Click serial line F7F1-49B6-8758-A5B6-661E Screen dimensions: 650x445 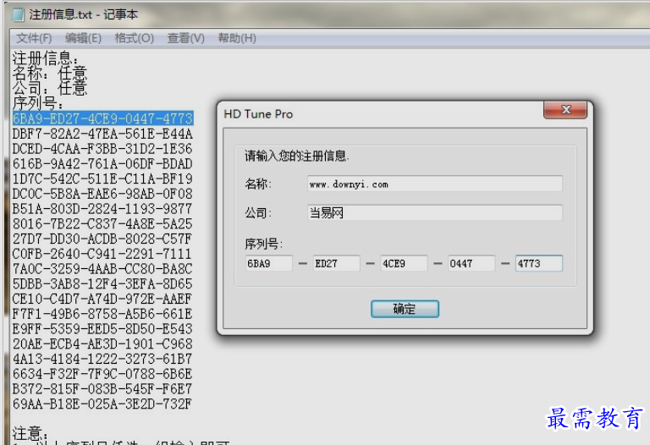click(x=102, y=314)
